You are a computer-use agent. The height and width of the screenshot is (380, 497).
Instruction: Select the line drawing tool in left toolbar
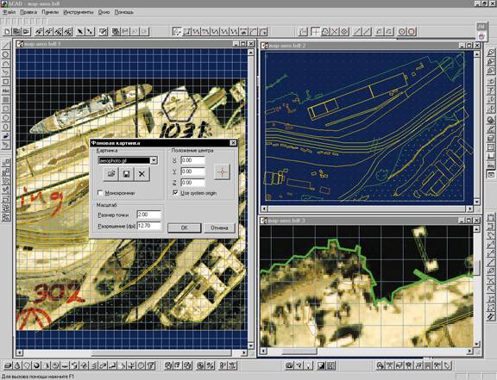[6, 46]
